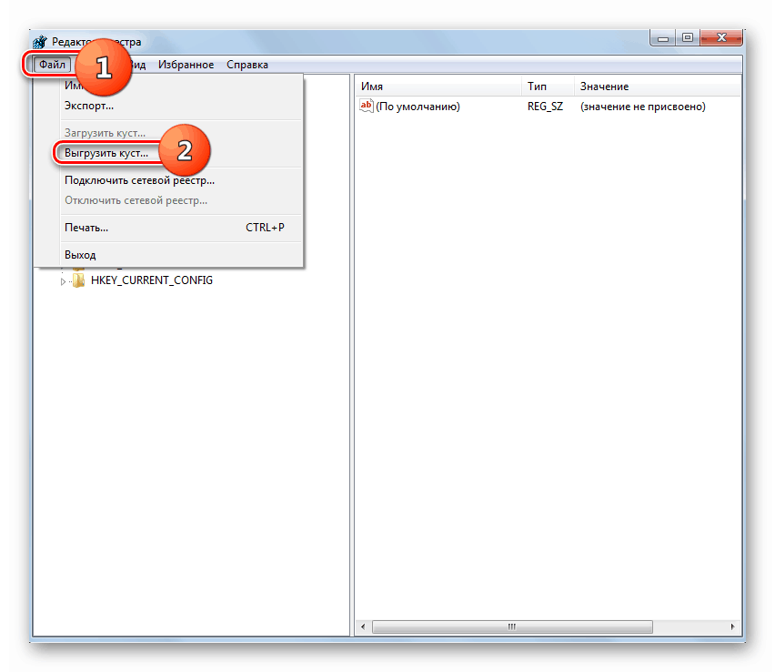Open the Файл menu
The image size is (775, 672).
(x=51, y=64)
